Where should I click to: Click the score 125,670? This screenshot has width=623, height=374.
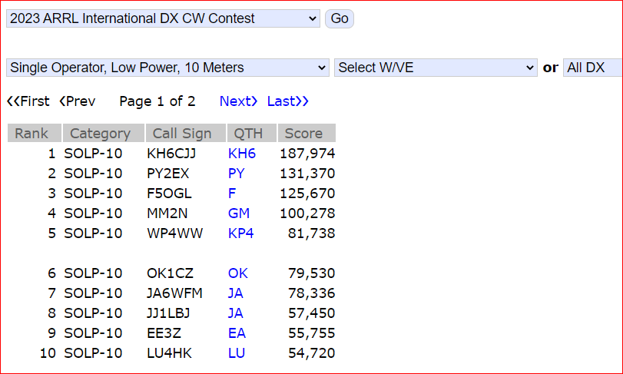307,194
